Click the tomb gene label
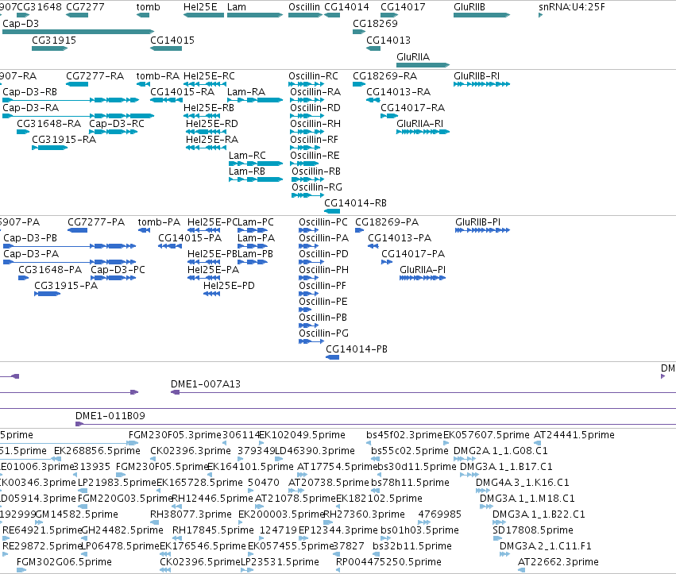 [x=148, y=7]
